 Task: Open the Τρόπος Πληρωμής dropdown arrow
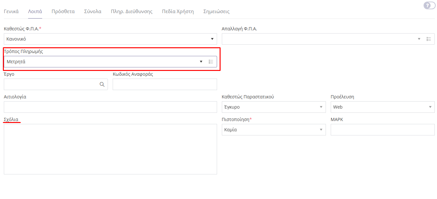click(x=201, y=62)
